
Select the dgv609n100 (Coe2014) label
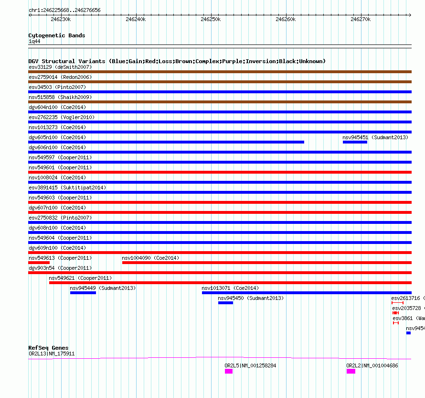coord(57,248)
